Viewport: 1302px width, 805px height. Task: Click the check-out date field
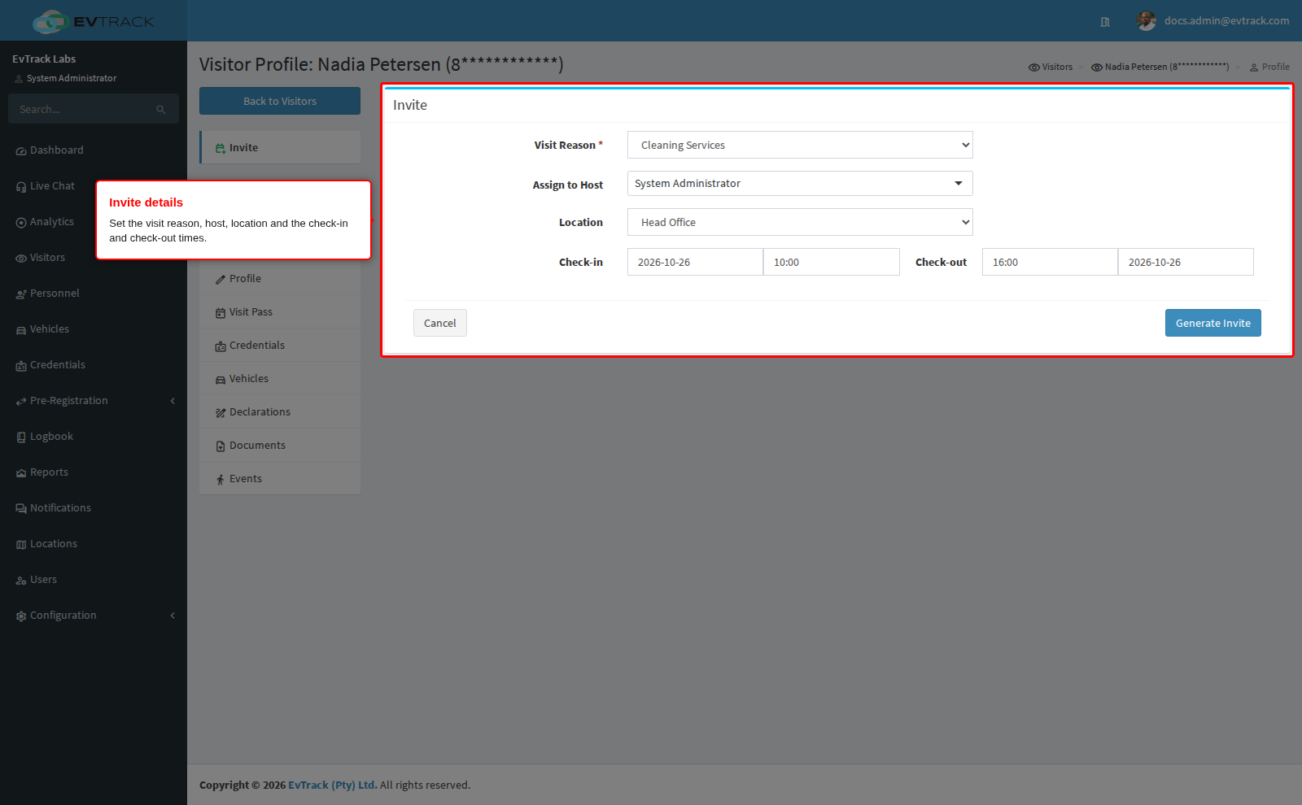tap(1186, 262)
